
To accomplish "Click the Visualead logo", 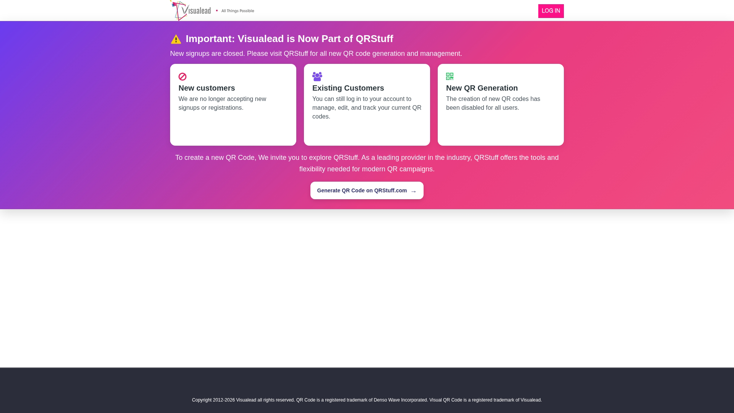I will click(190, 10).
